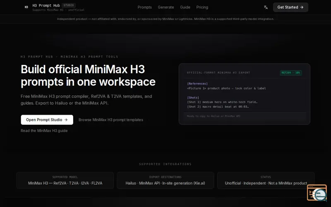Go to the Generate page
Image resolution: width=331 pixels, height=207 pixels.
pyautogui.click(x=166, y=7)
